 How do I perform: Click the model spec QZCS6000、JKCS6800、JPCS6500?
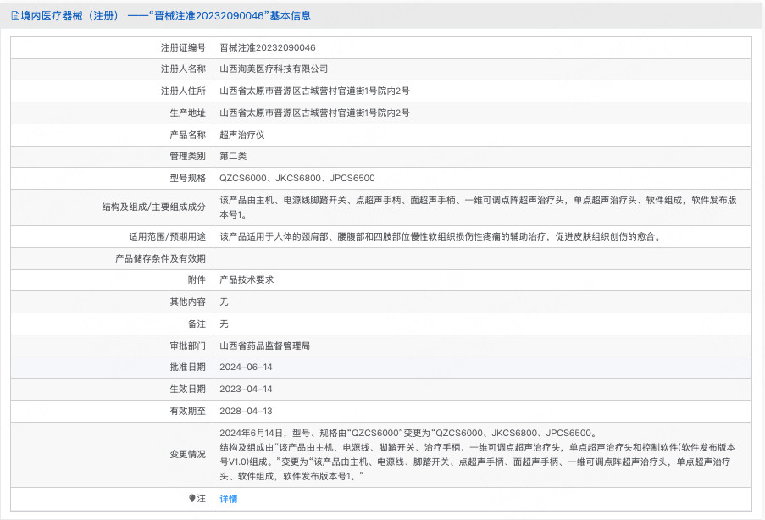tap(297, 179)
